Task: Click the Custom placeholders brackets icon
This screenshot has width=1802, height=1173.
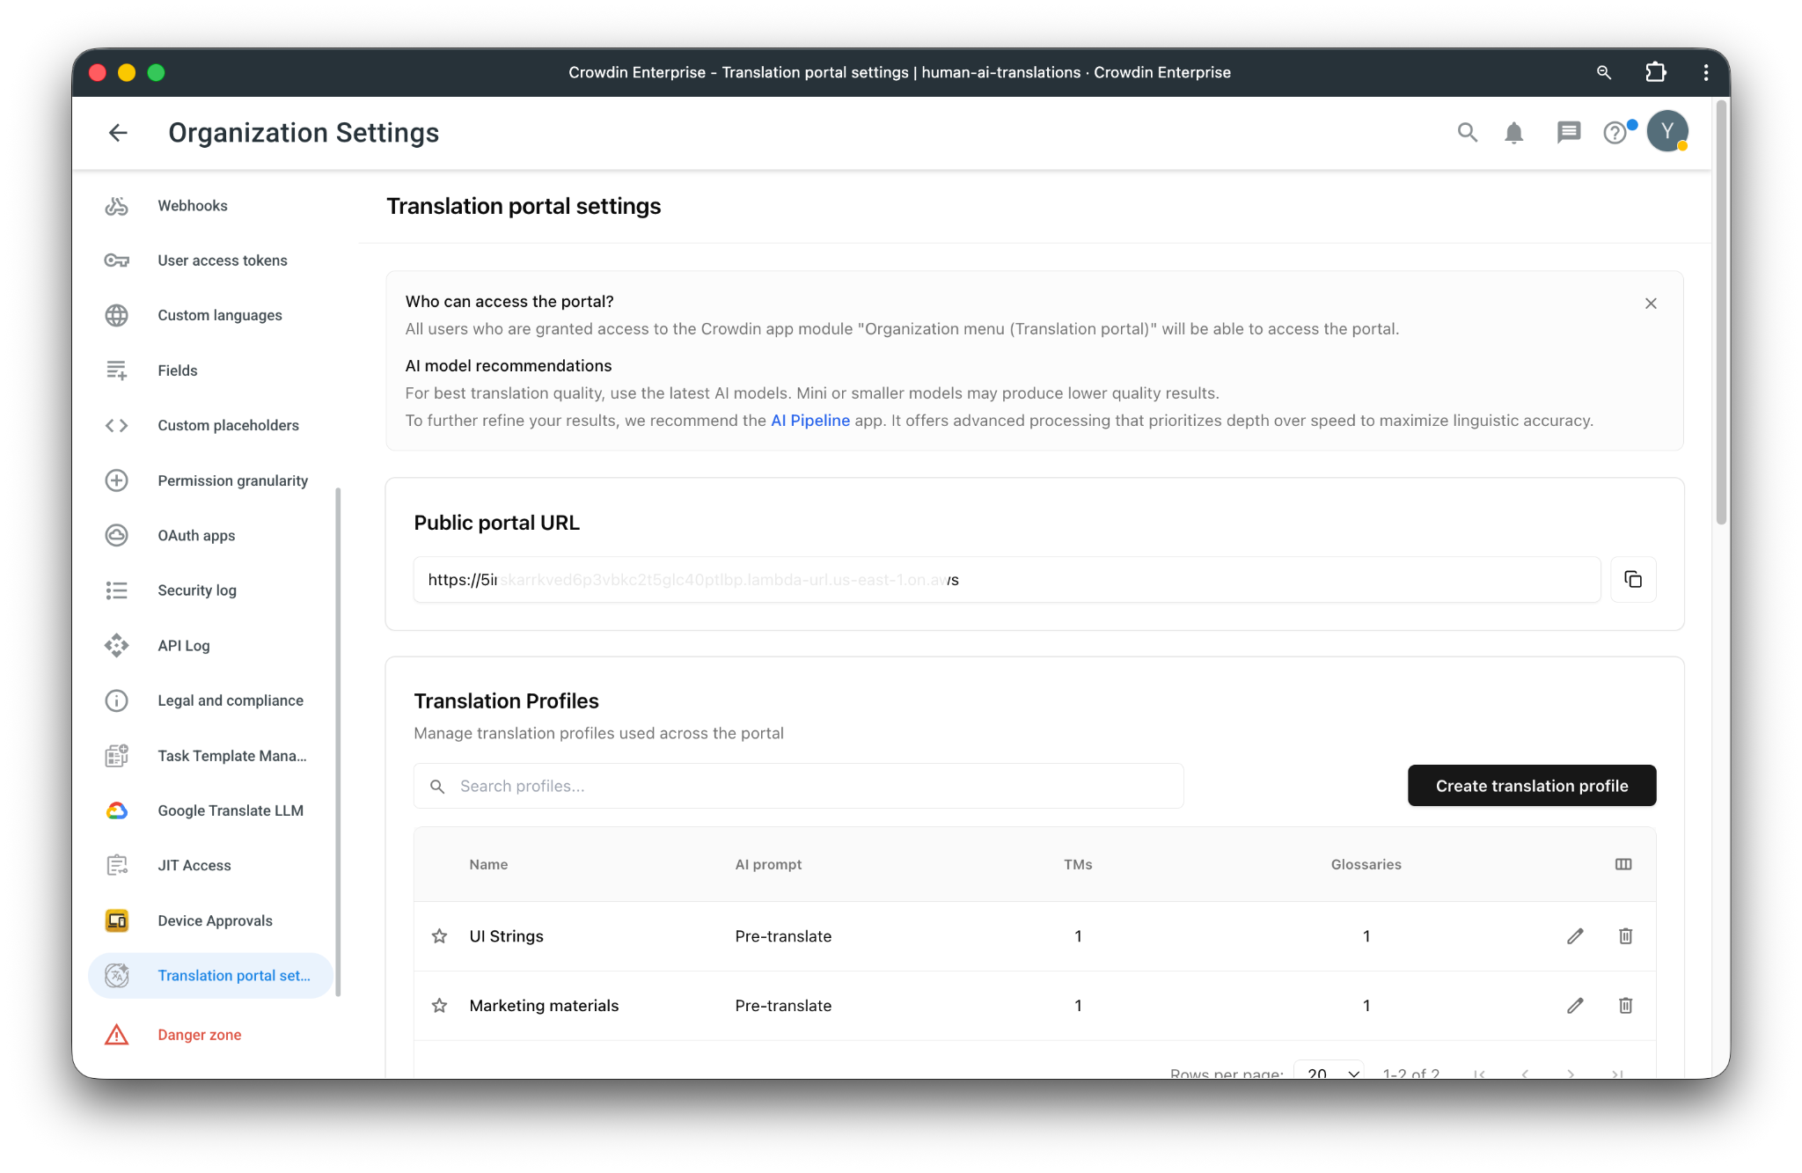Action: click(x=117, y=426)
